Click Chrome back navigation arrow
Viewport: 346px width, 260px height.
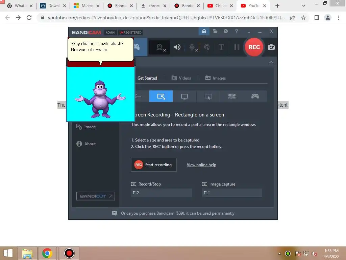click(7, 18)
